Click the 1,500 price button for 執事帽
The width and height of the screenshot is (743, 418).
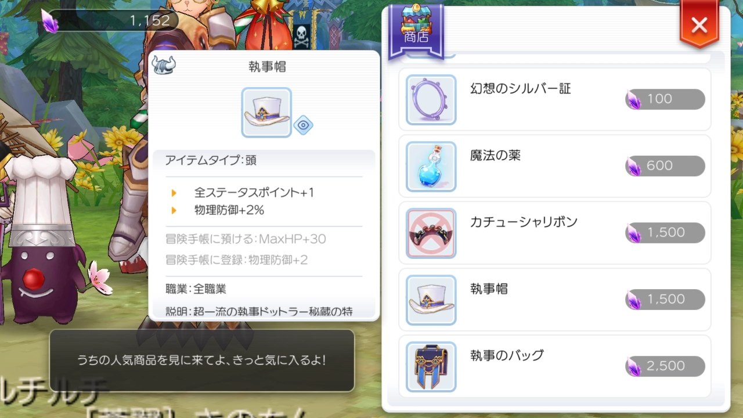pos(665,300)
